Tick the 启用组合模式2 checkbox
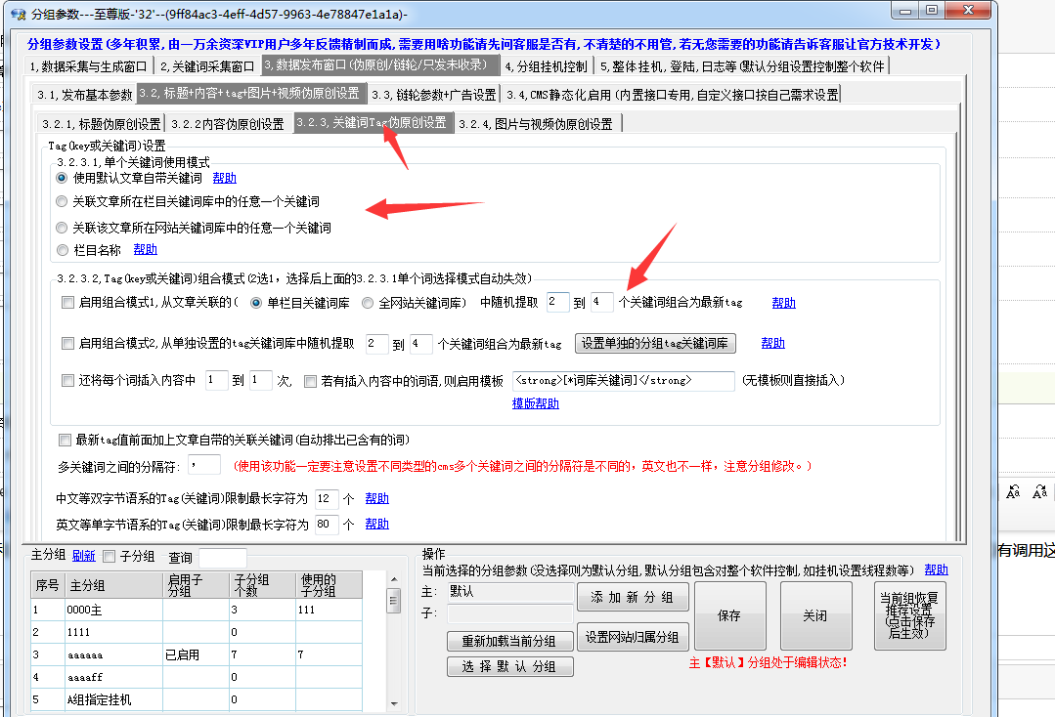This screenshot has height=717, width=1055. (x=67, y=344)
